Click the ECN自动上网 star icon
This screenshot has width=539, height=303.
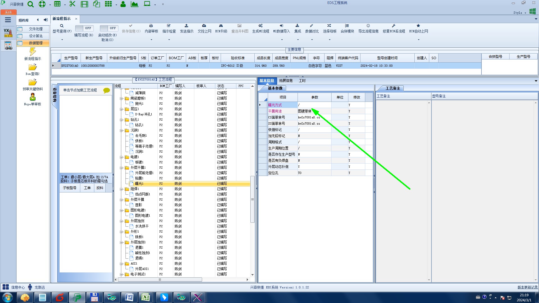[418, 26]
